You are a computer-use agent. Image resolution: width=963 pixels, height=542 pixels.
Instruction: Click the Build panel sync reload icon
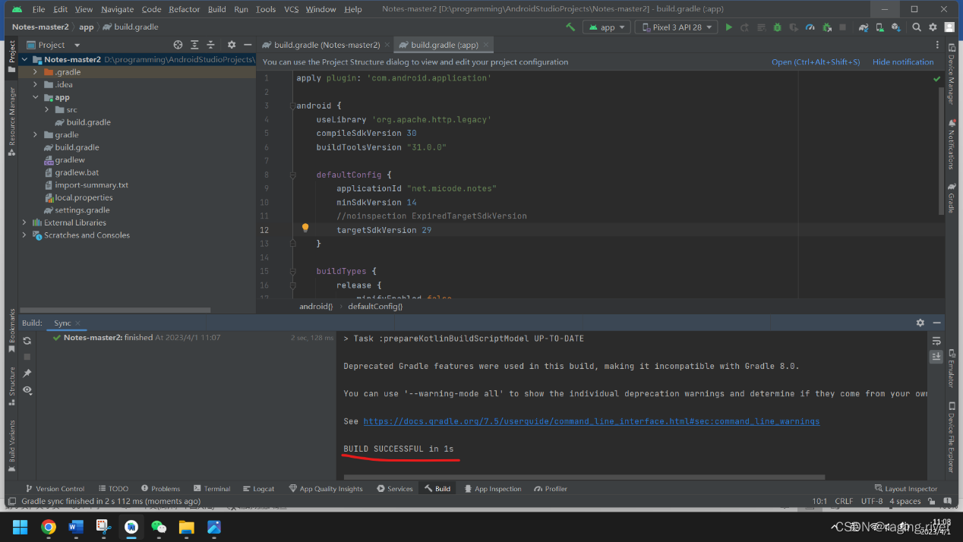coord(27,341)
